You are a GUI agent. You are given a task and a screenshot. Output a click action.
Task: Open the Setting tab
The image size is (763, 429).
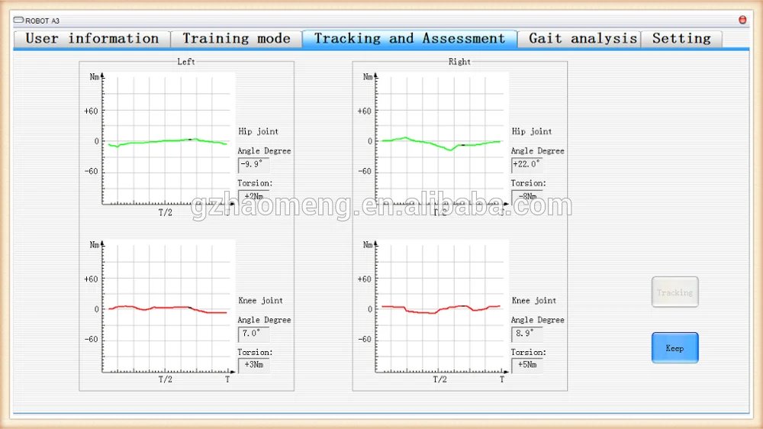(681, 39)
